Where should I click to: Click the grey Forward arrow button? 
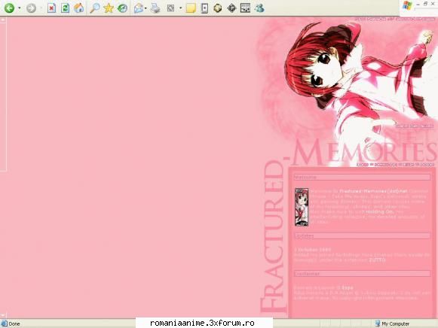32,8
